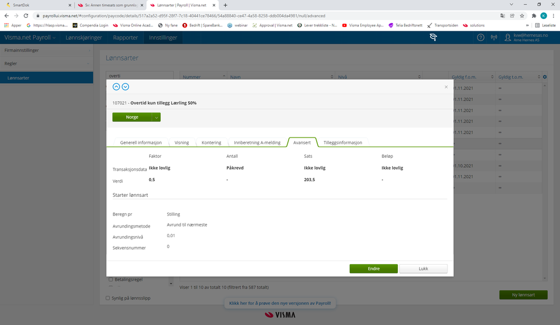Select Lønnsarter in the sidebar
Image resolution: width=560 pixels, height=325 pixels.
tap(47, 78)
